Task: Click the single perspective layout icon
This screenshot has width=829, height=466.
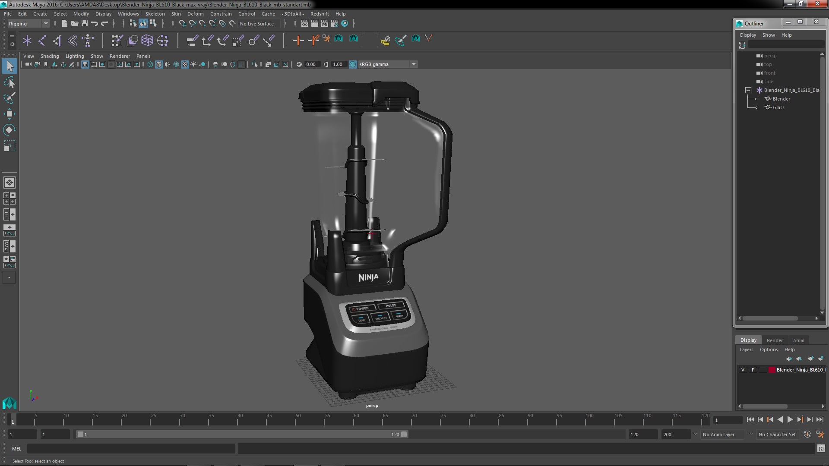Action: pos(9,183)
